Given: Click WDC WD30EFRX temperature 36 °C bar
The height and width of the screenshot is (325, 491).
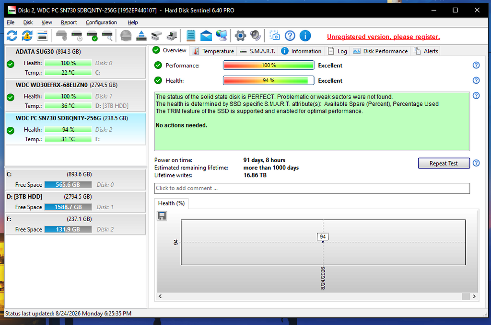Looking at the screenshot, I should click(x=68, y=106).
